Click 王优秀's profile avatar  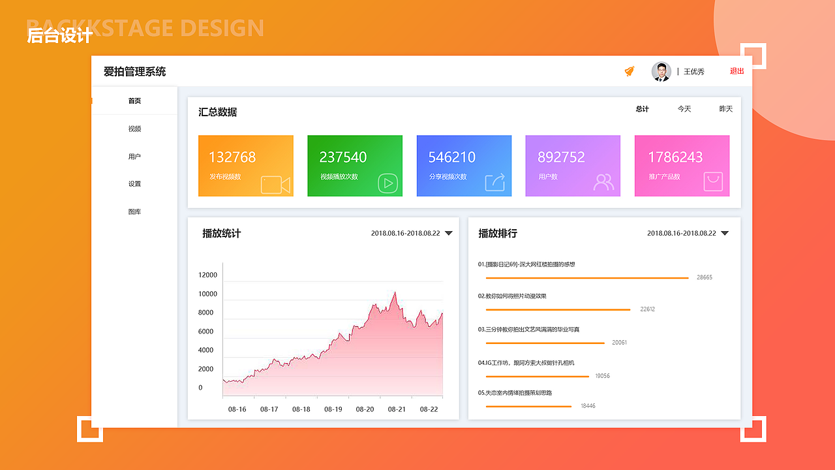click(x=661, y=71)
